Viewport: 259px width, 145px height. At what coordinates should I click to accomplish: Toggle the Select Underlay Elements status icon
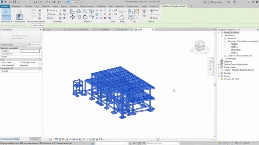[224, 143]
